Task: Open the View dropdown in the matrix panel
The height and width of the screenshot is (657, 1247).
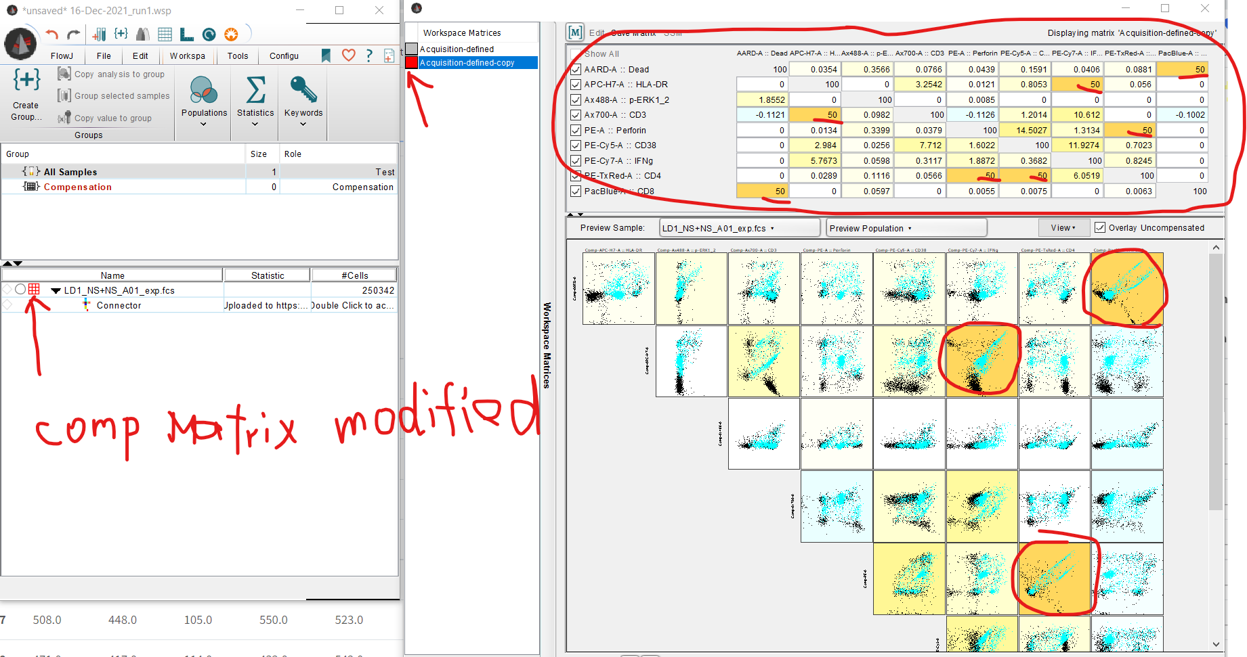Action: coord(1063,227)
